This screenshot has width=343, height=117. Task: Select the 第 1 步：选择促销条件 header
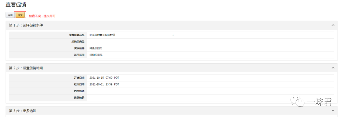[26, 25]
